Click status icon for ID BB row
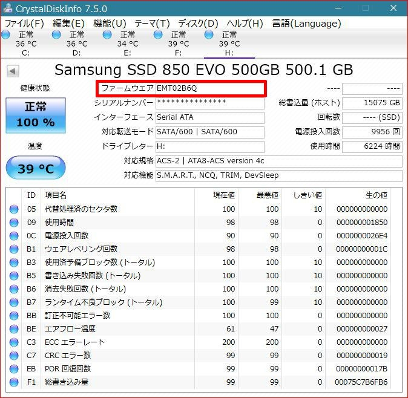Image resolution: width=408 pixels, height=398 pixels. (14, 316)
